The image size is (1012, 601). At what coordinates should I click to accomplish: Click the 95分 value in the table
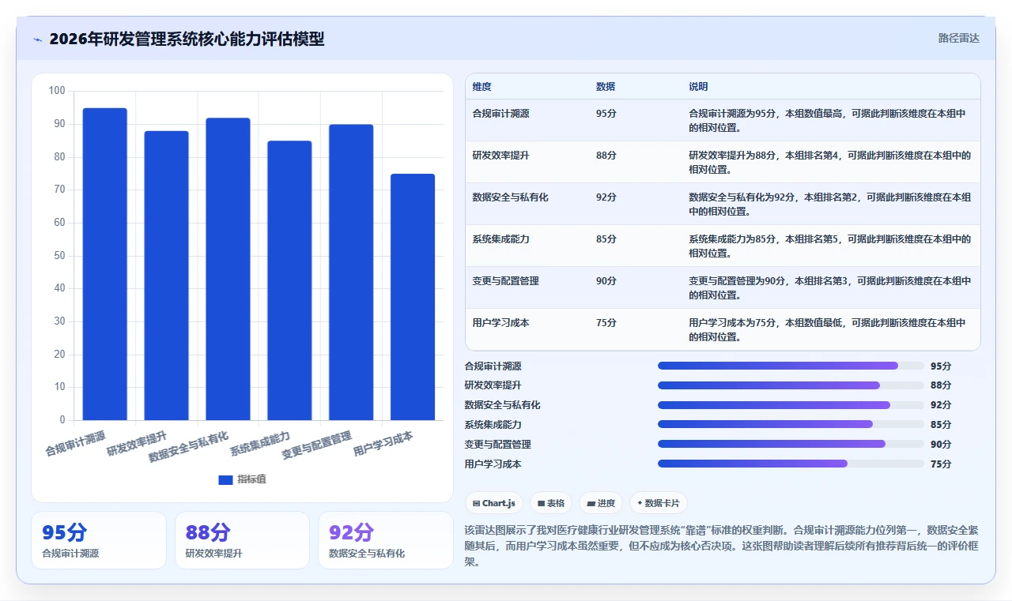click(606, 114)
